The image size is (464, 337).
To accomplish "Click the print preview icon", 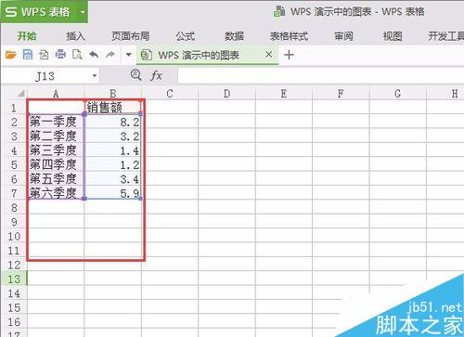I will pos(77,55).
